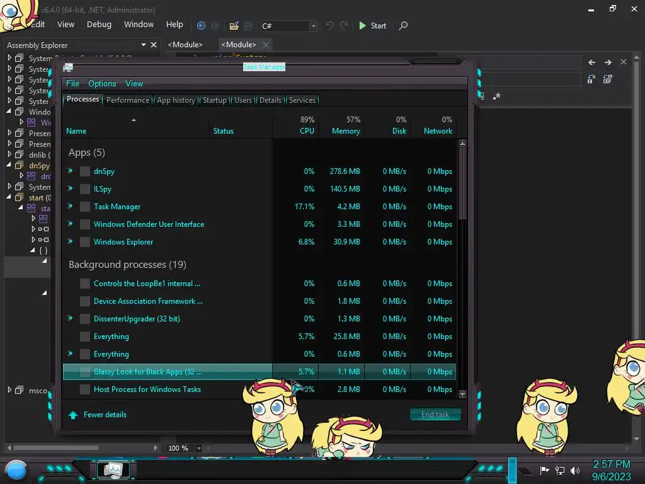
Task: Open the C# language dropdown
Action: click(314, 26)
